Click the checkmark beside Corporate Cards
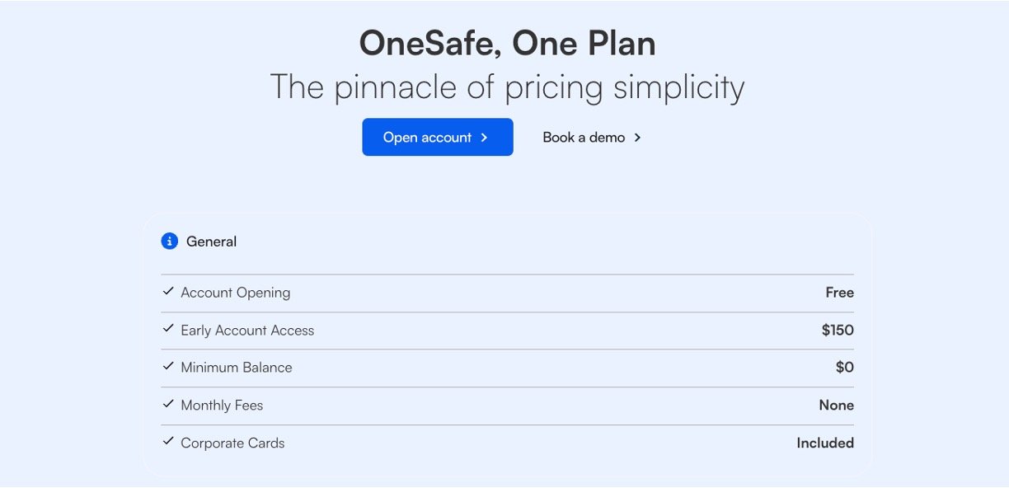This screenshot has height=488, width=1009. [x=168, y=443]
